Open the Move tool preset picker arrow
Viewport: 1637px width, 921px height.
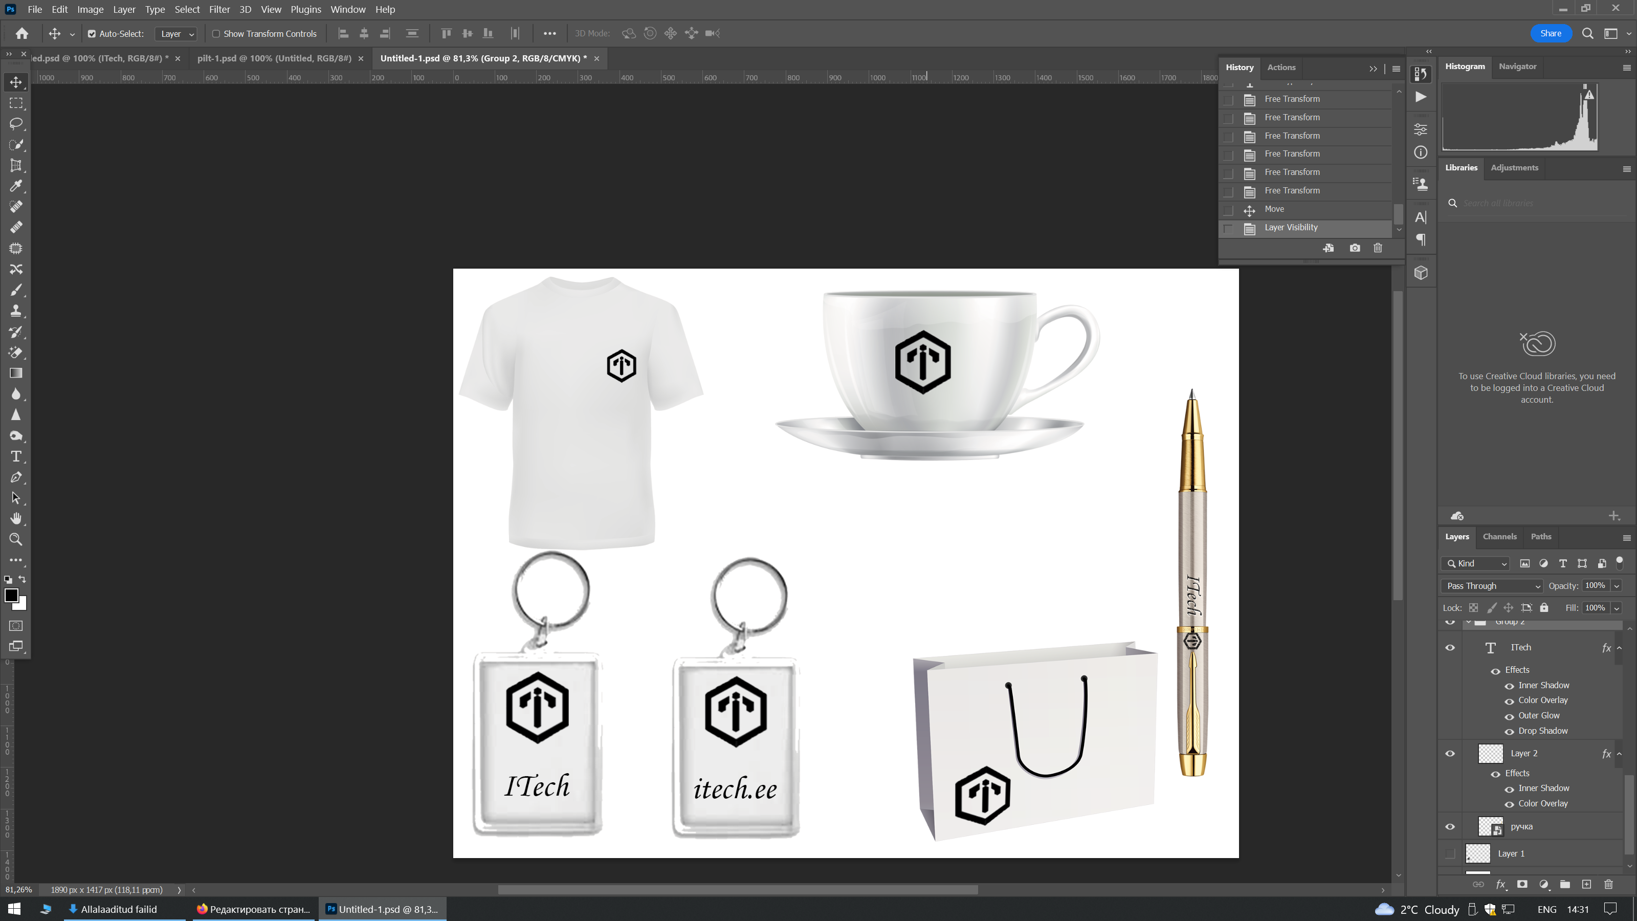[x=72, y=34]
